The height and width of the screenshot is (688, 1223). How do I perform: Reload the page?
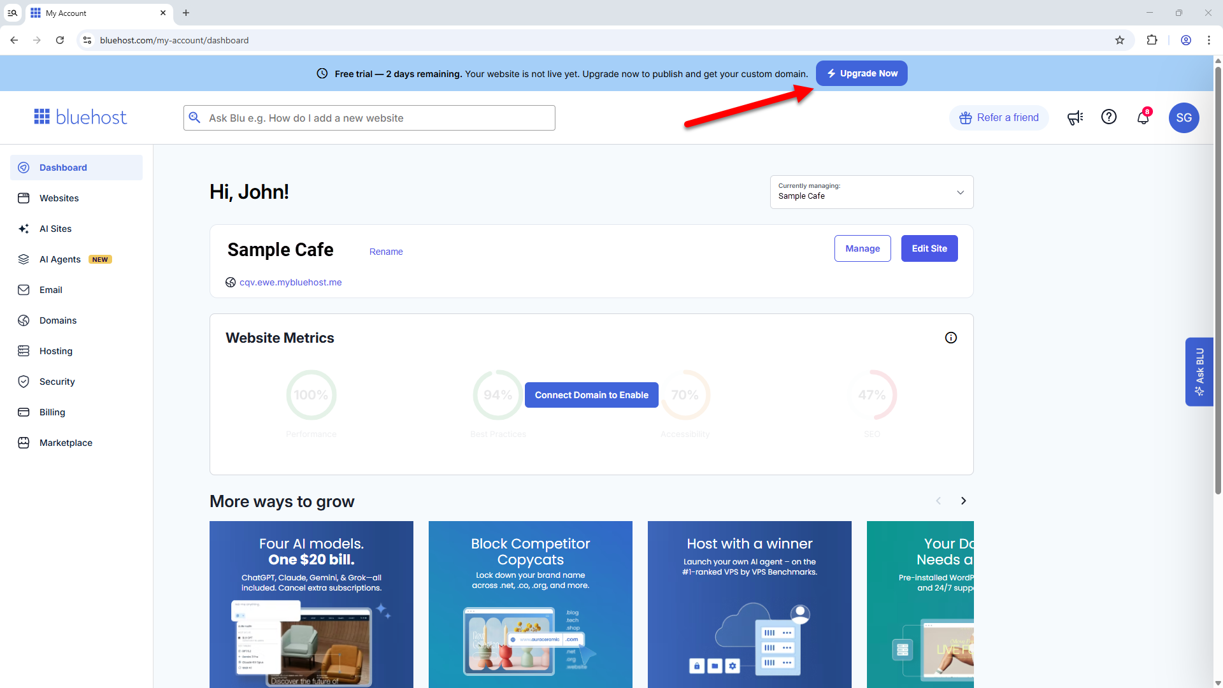(60, 40)
